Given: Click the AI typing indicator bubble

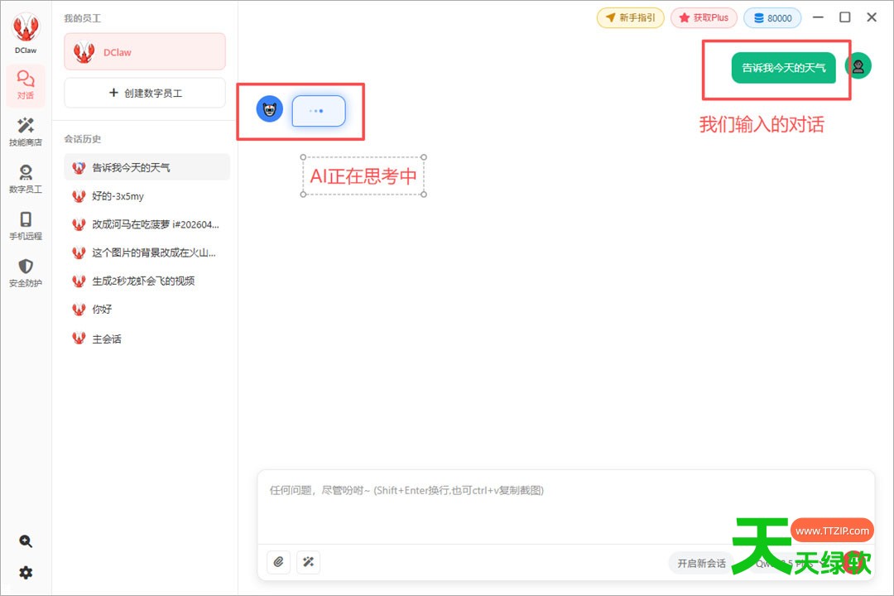Looking at the screenshot, I should pyautogui.click(x=319, y=111).
